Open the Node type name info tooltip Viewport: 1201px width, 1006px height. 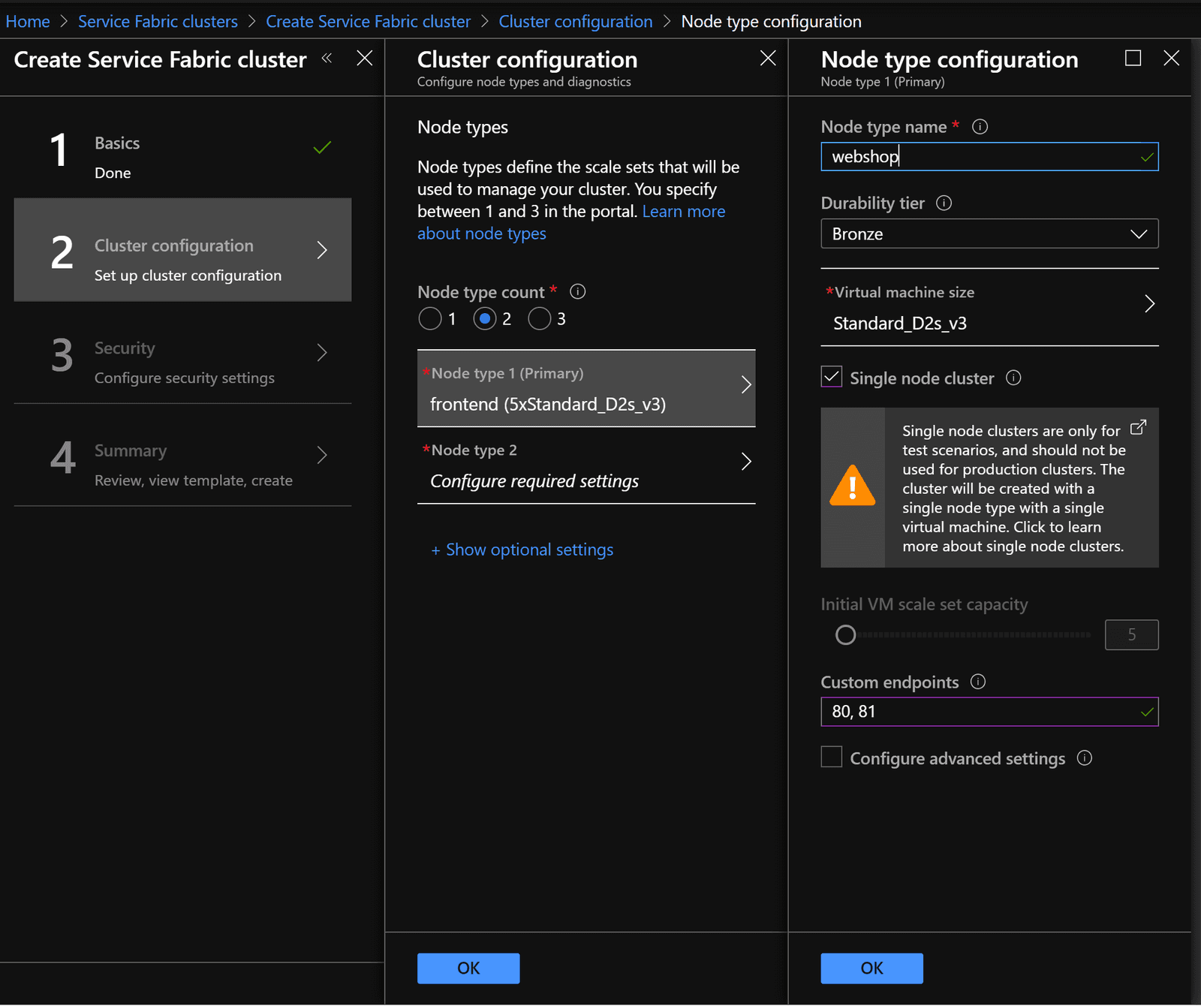point(980,127)
